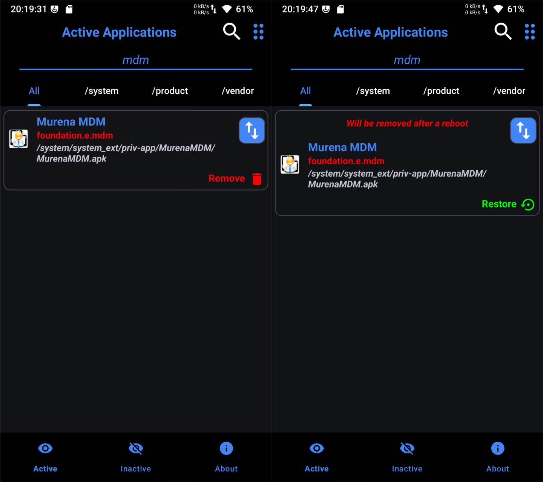Tap foundation.e.mdm package name, left card

[75, 136]
